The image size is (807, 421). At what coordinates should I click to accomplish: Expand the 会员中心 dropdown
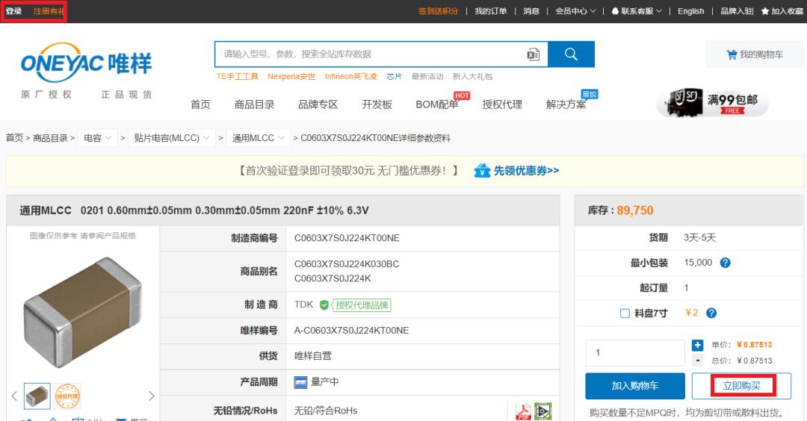pos(575,10)
